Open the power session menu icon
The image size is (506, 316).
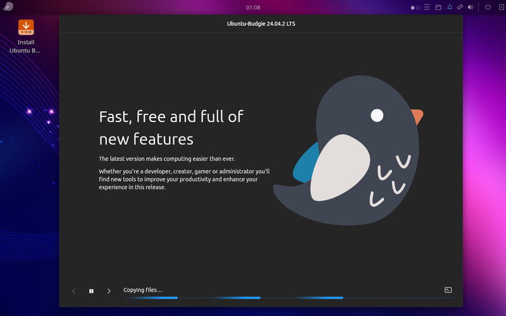[x=488, y=7]
